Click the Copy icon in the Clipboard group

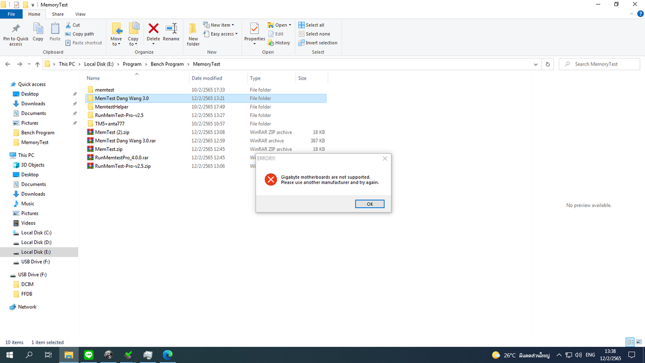38,31
